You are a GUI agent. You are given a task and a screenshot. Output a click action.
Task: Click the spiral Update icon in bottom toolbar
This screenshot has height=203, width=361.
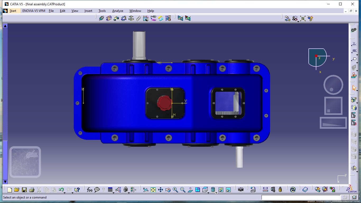[x=293, y=190]
